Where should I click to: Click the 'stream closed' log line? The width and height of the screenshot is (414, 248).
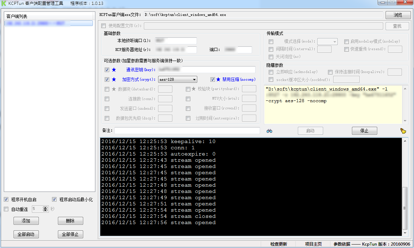[158, 216]
